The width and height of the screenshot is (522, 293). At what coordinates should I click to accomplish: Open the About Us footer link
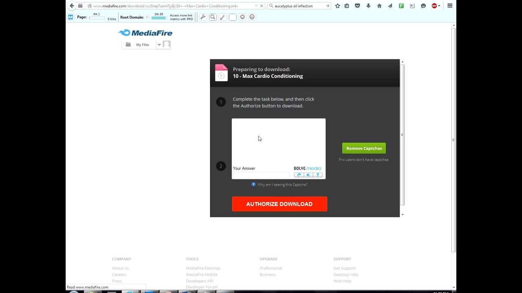pos(120,268)
